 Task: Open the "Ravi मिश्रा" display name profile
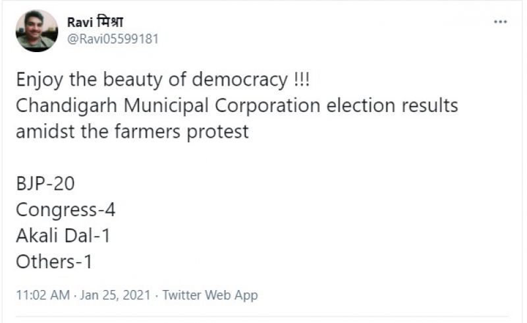96,22
